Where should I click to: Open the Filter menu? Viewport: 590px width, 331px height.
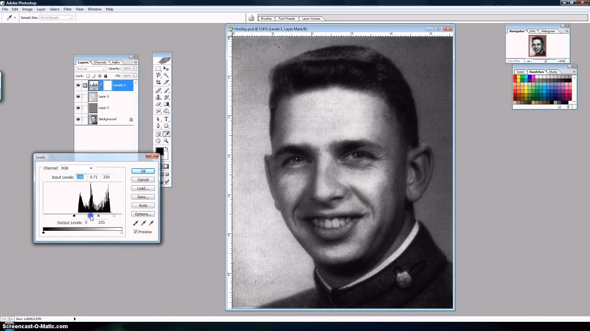click(x=67, y=9)
